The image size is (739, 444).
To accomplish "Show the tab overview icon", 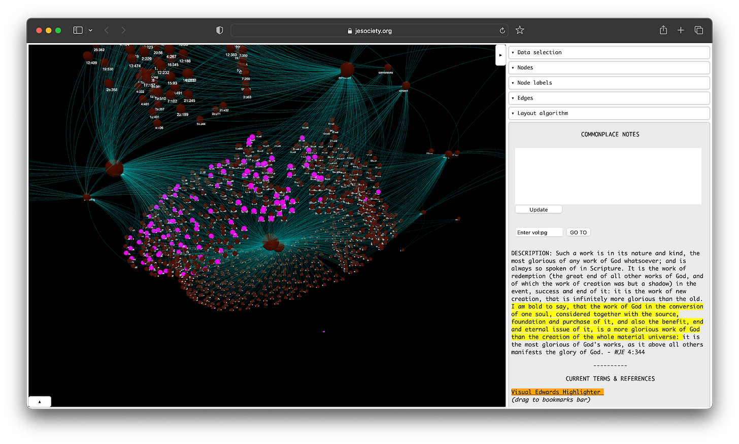I will point(699,30).
